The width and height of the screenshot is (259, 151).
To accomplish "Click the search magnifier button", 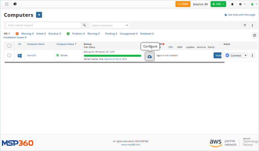I will coord(84,25).
